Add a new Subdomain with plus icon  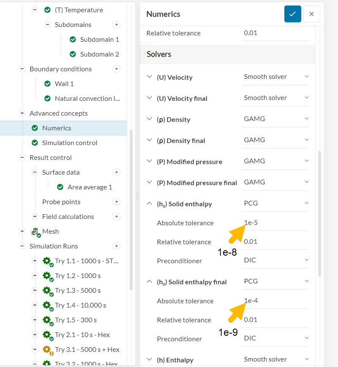click(117, 24)
